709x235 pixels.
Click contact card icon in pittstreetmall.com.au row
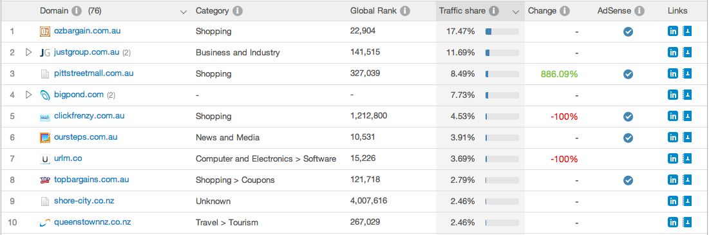click(x=687, y=73)
